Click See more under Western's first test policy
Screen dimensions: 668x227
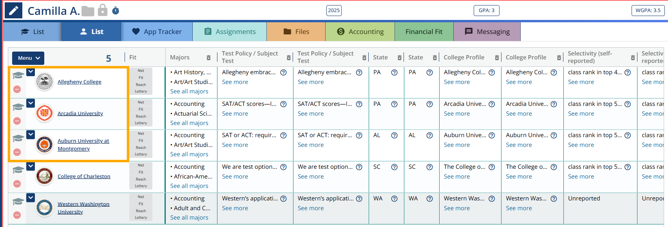pos(235,208)
